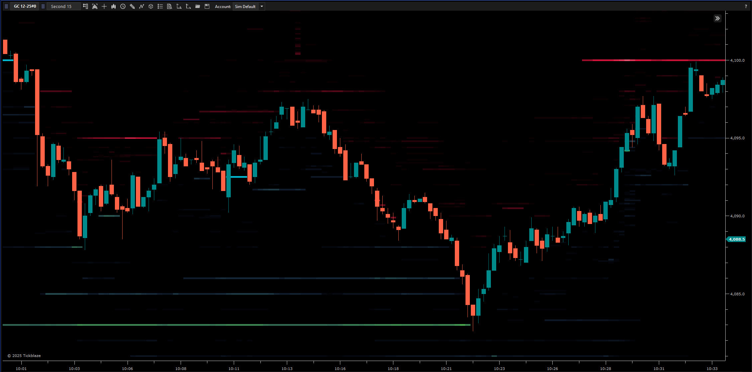This screenshot has height=372, width=752.
Task: Click the document search data icon
Action: 170,6
